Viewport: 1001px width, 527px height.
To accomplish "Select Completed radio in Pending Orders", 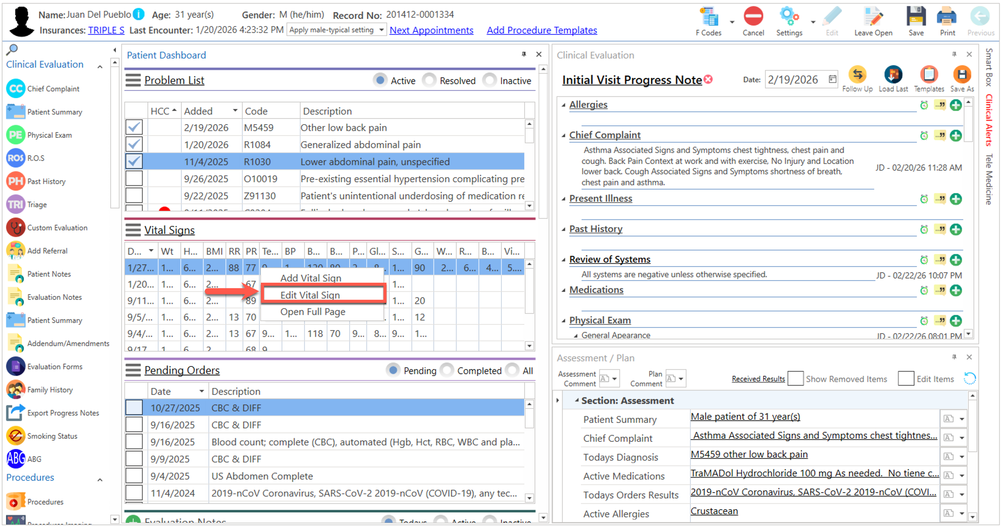I will [447, 370].
